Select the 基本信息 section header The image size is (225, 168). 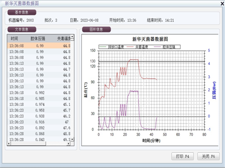click(22, 12)
